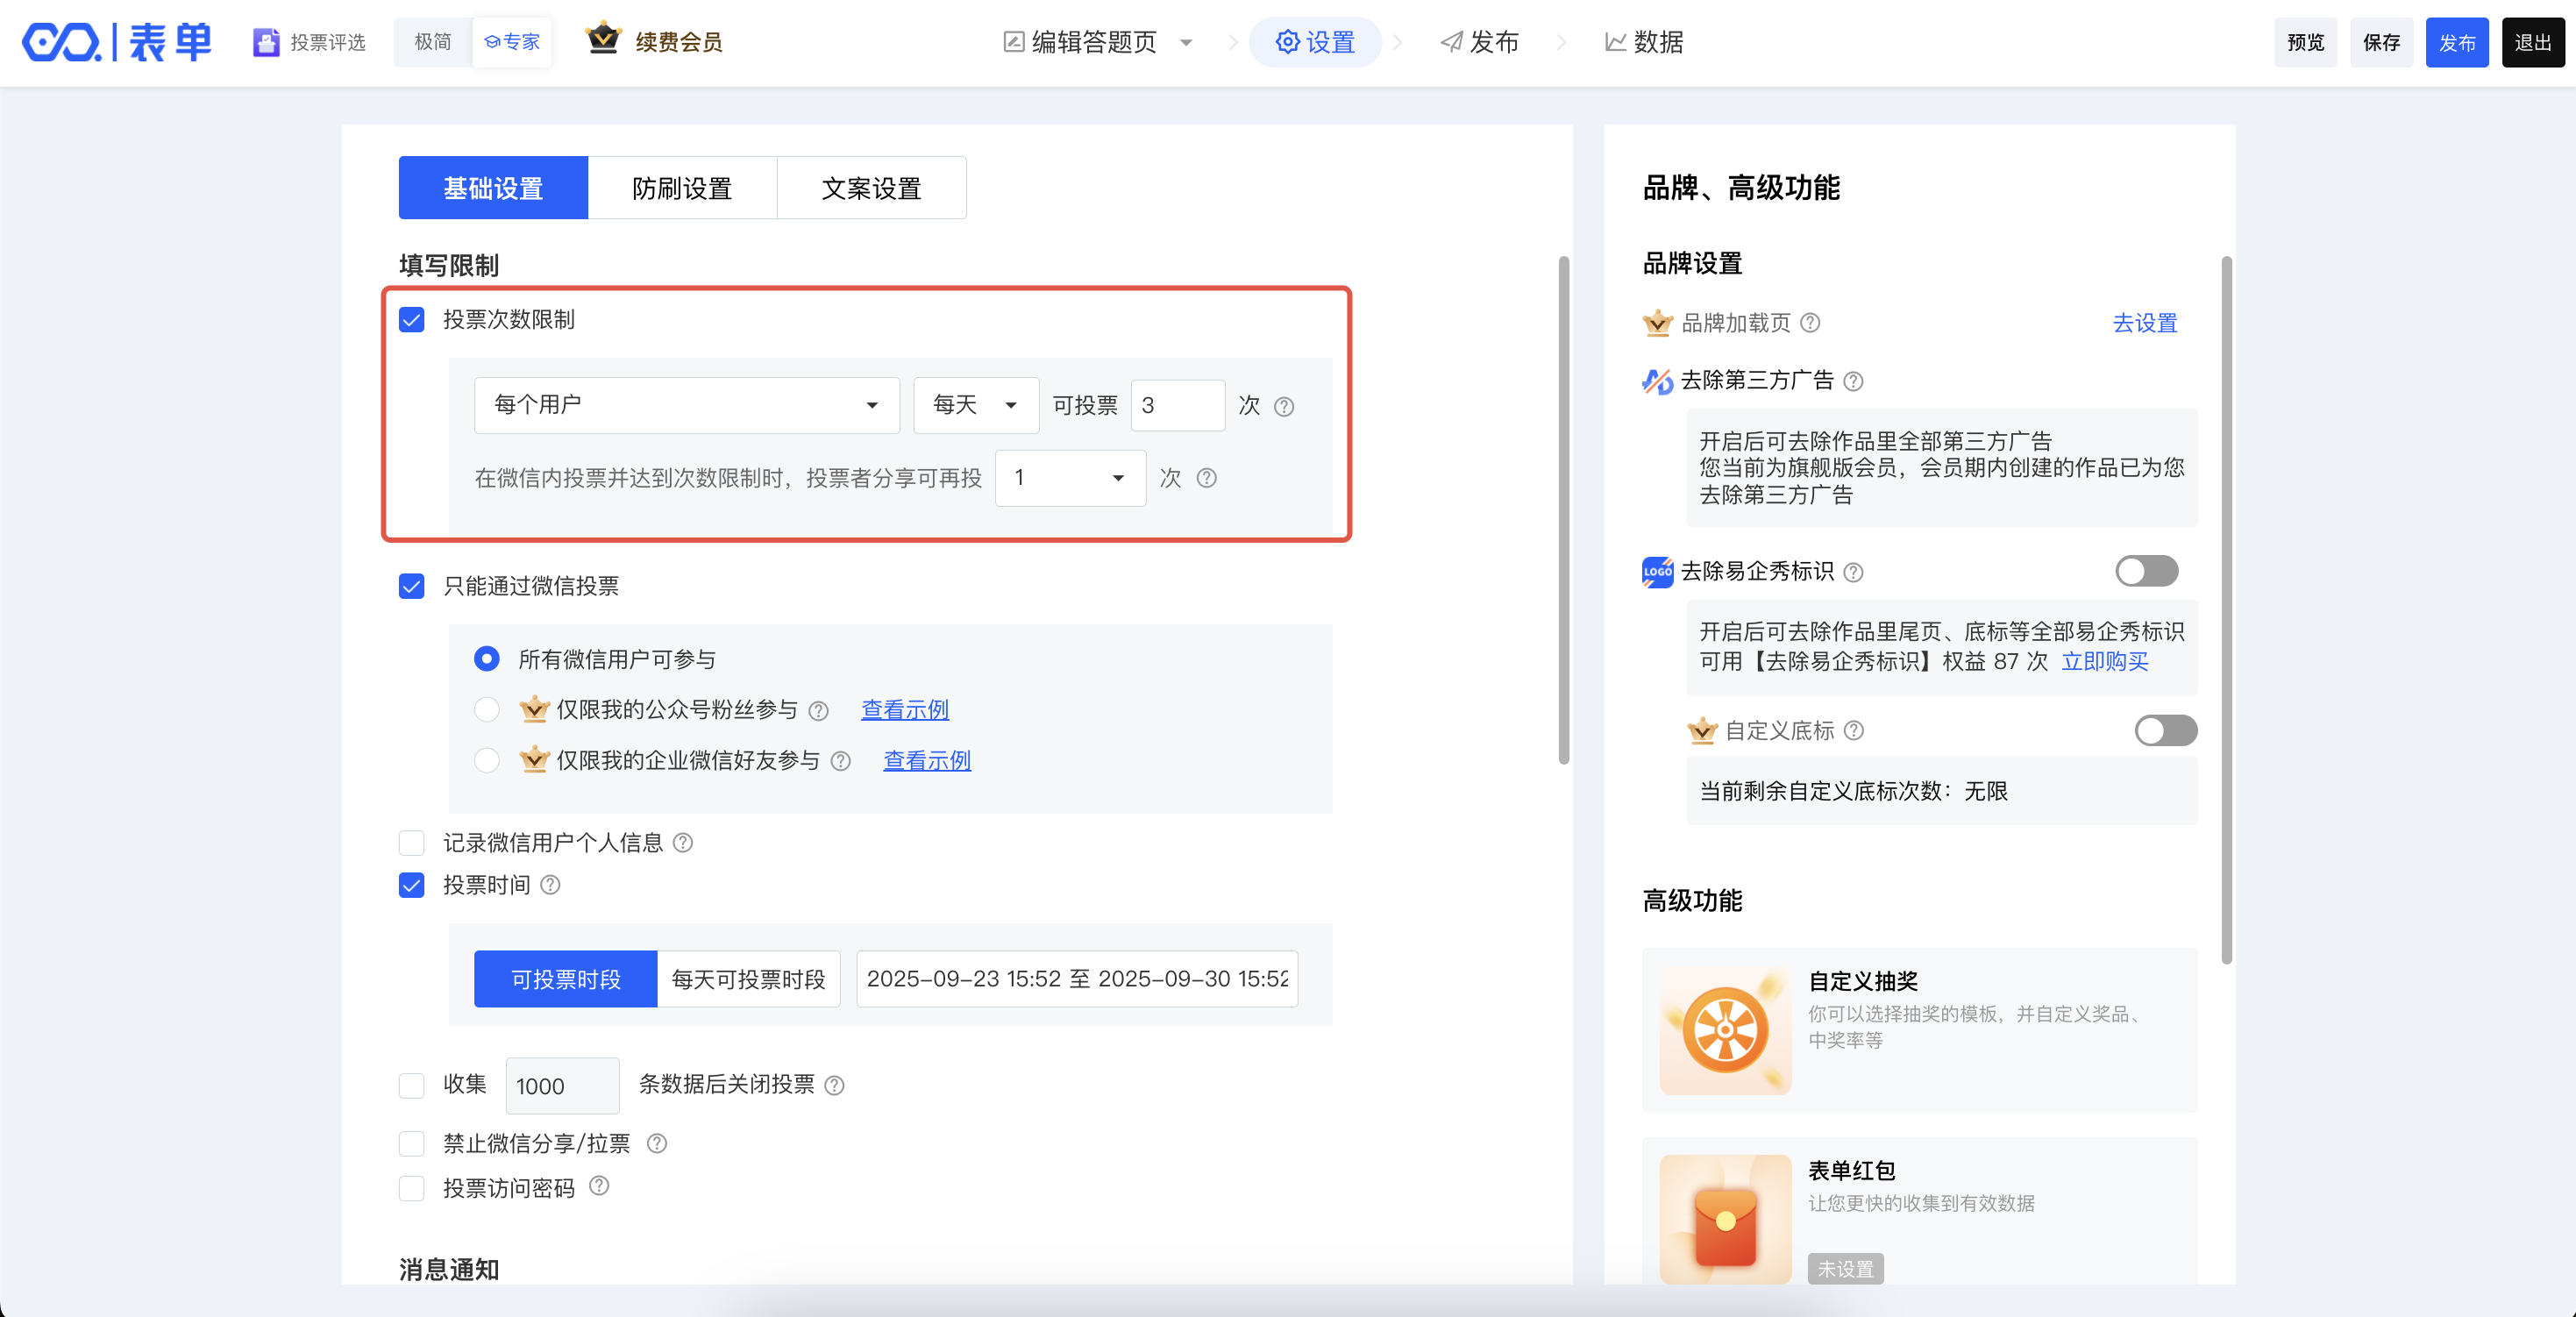The image size is (2576, 1317).
Task: Click the crown icon beside 续费会员
Action: point(603,39)
